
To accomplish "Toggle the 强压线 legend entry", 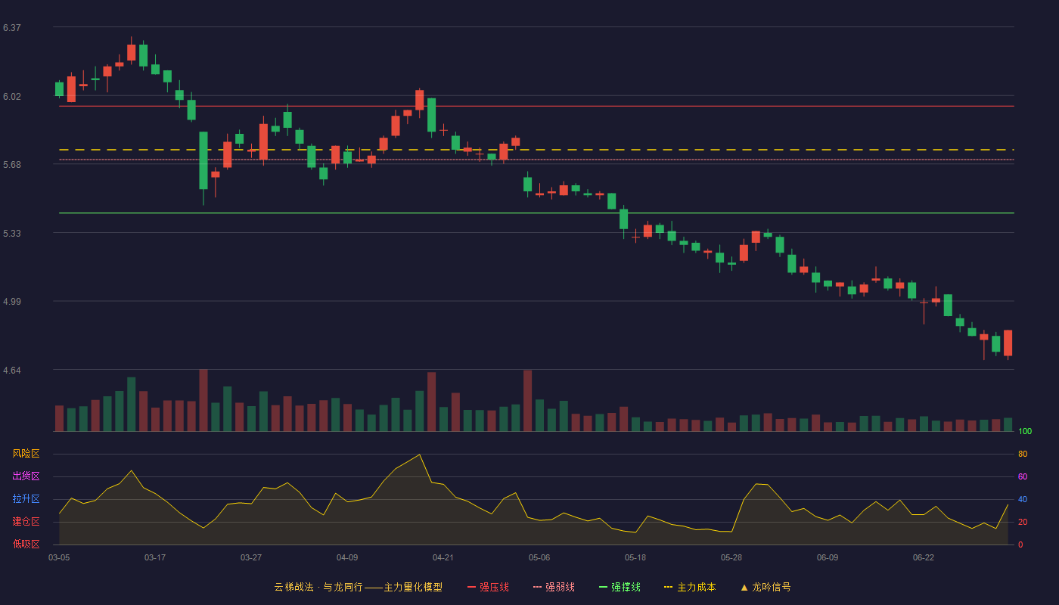I will click(488, 587).
